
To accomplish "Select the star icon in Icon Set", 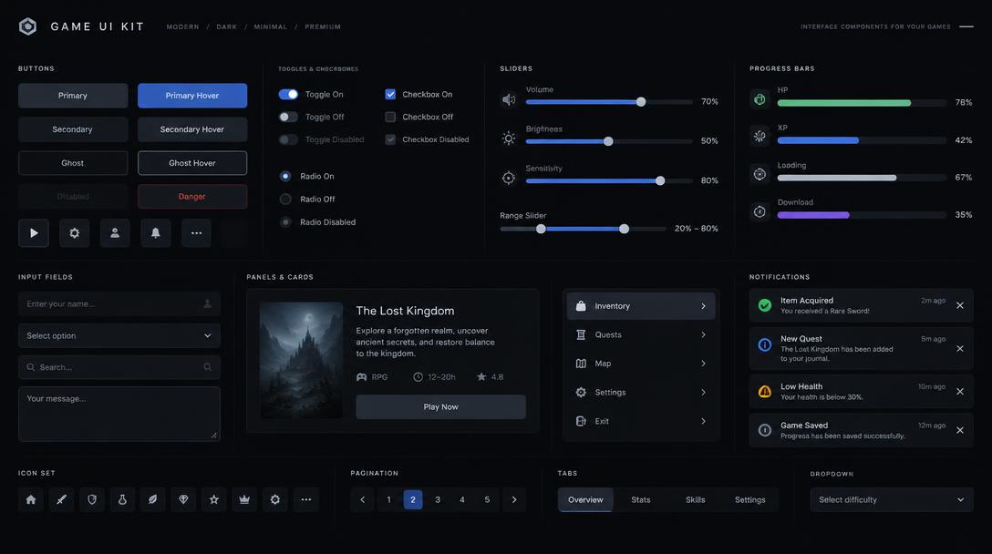I will (x=214, y=499).
